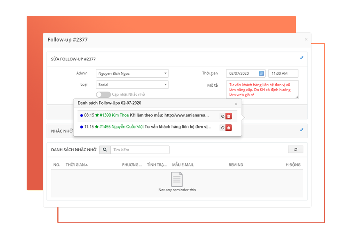The height and width of the screenshot is (240, 355).
Task: Click clock icon for #1390 Kim Thoa
Action: 223,116
